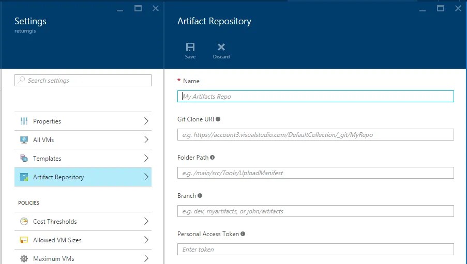Screen dimensions: 467x264
Task: Focus the Search settings field
Action: (83, 81)
